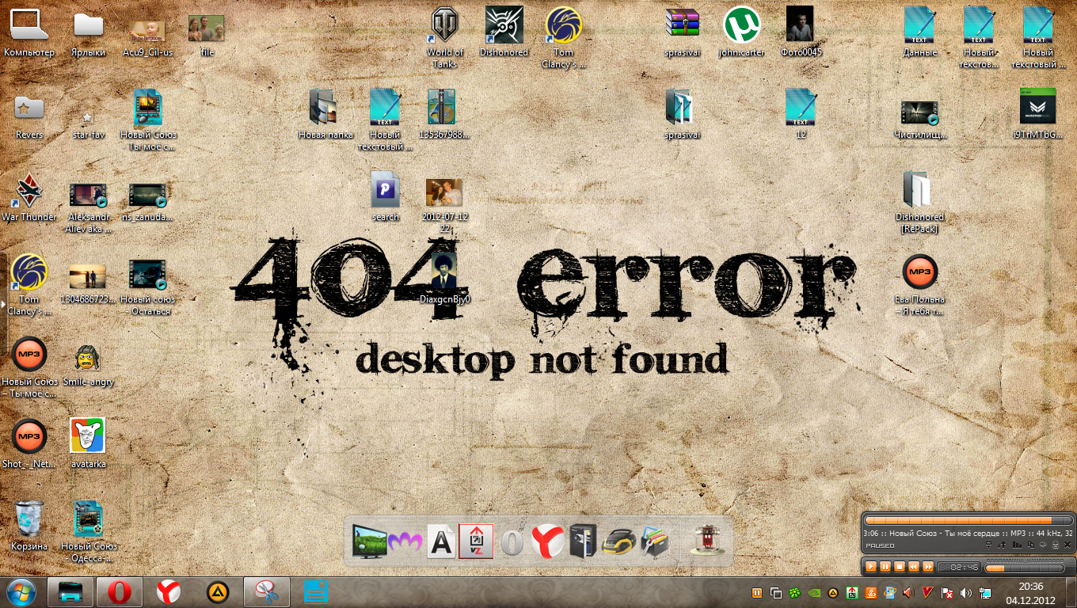Open Yandex browser from the taskbar
Viewport: 1077px width, 608px height.
coord(167,592)
